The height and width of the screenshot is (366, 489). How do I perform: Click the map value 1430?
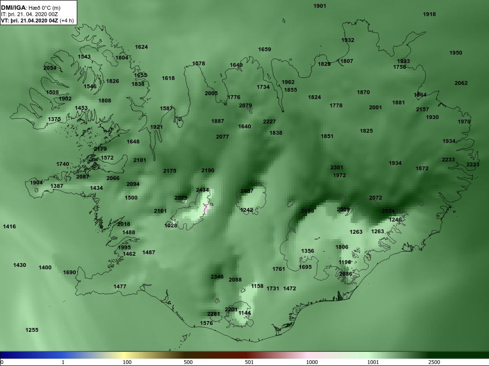tap(20, 265)
